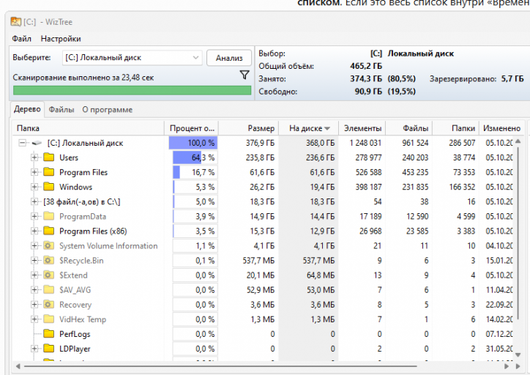
Task: Select the $Extend gear folder icon
Action: click(49, 275)
